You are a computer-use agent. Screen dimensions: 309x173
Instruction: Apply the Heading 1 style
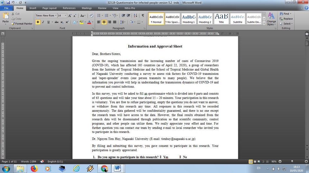189,19
